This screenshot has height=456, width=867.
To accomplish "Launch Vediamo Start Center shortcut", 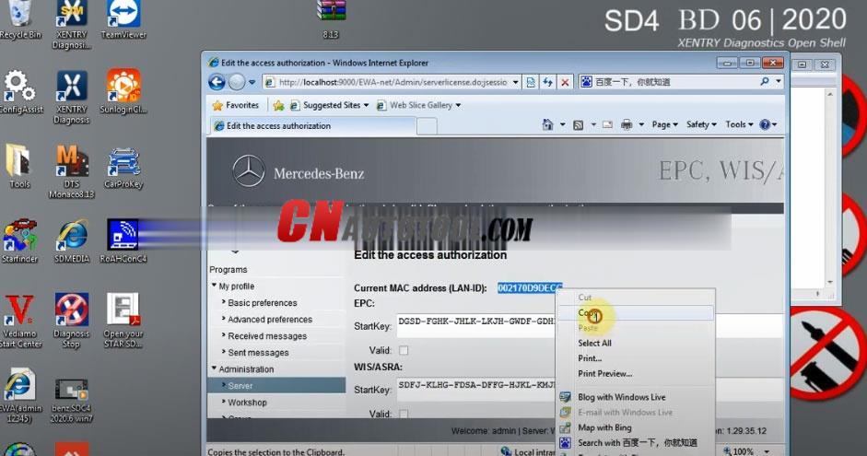I will pos(20,321).
